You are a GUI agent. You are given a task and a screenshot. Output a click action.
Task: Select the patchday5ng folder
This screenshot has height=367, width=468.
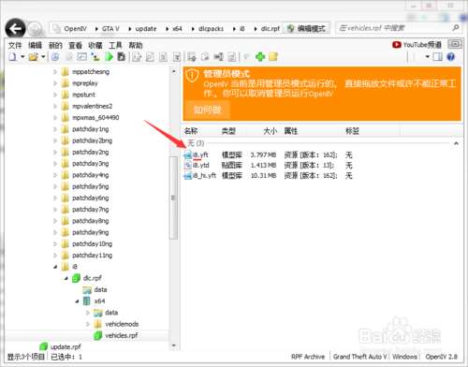point(91,186)
